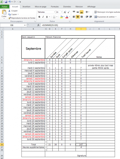The height and width of the screenshot is (159, 120).
Task: Increase font size with larger A icon
Action: (x=65, y=12)
